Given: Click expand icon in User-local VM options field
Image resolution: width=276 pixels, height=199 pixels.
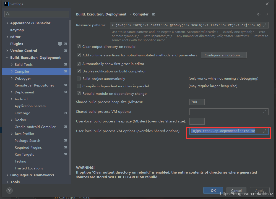Looking at the screenshot, I should click(265, 131).
